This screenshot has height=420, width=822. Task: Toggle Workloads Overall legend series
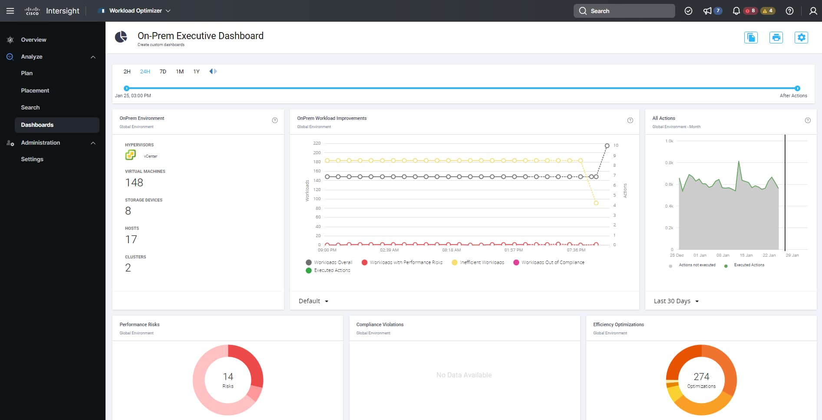(x=329, y=262)
